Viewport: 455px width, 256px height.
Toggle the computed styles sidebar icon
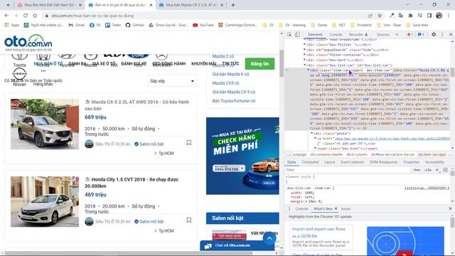[445, 170]
